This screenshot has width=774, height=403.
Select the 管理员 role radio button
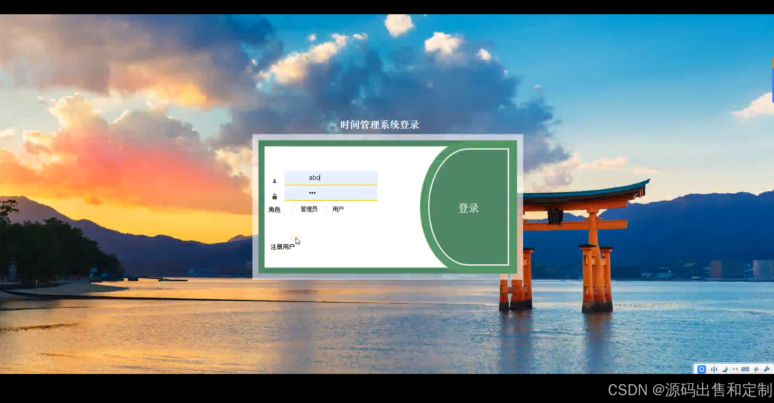click(294, 209)
